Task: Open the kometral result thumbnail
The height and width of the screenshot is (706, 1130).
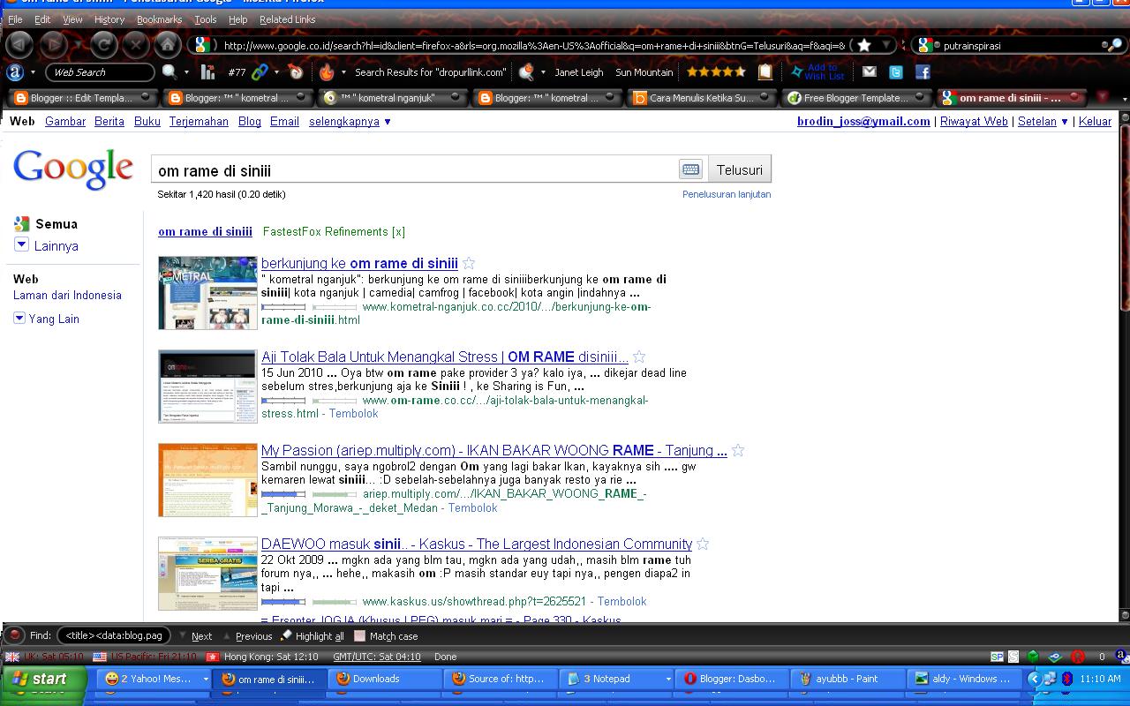Action: click(207, 293)
